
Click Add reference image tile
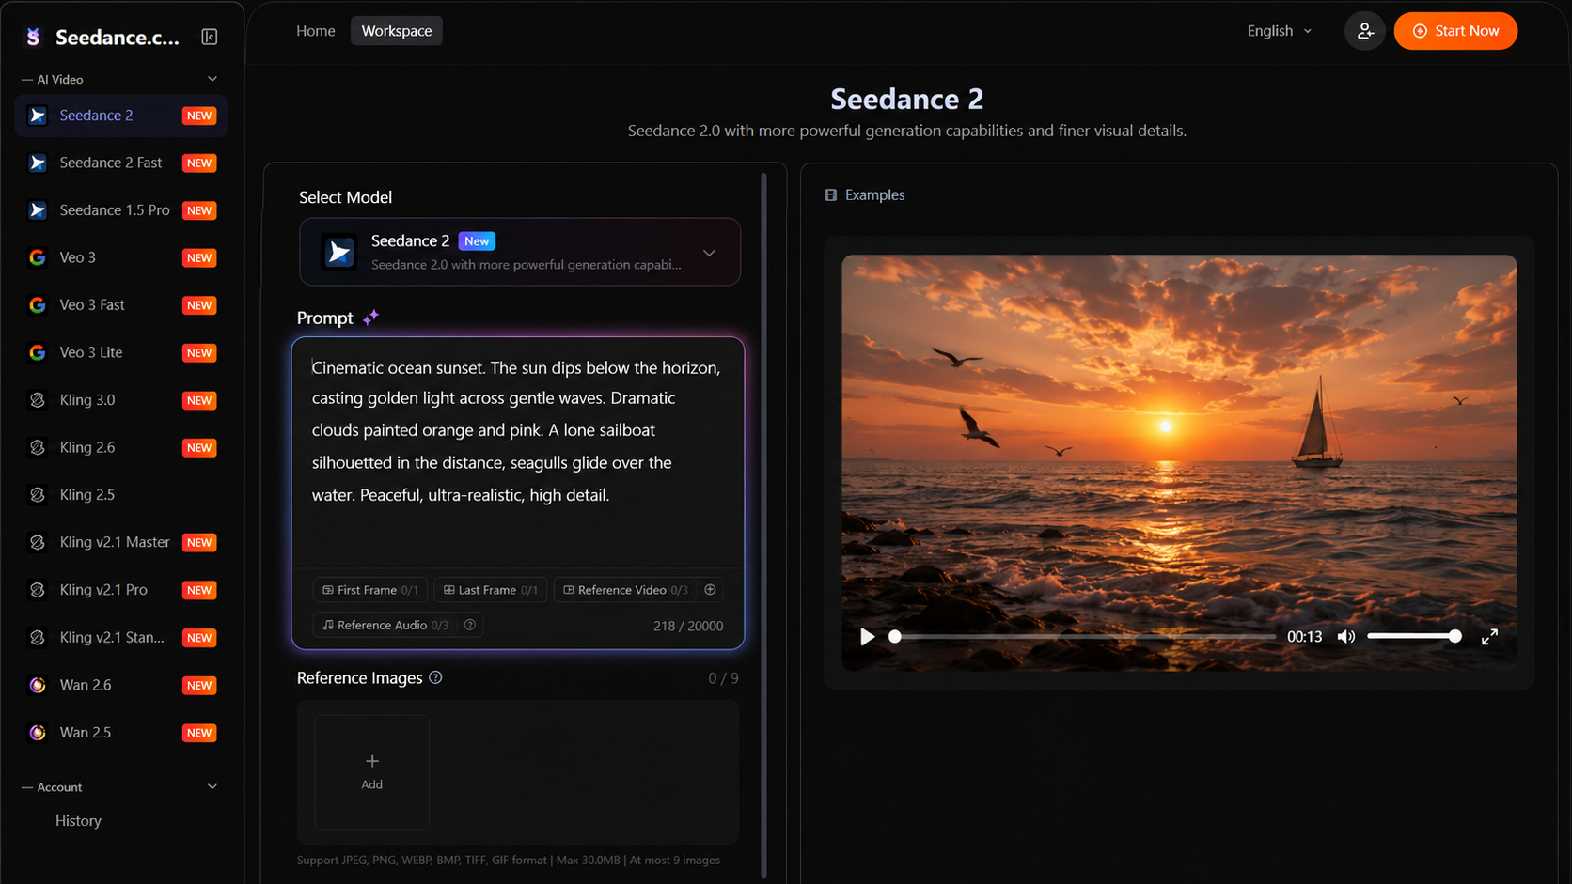tap(372, 771)
